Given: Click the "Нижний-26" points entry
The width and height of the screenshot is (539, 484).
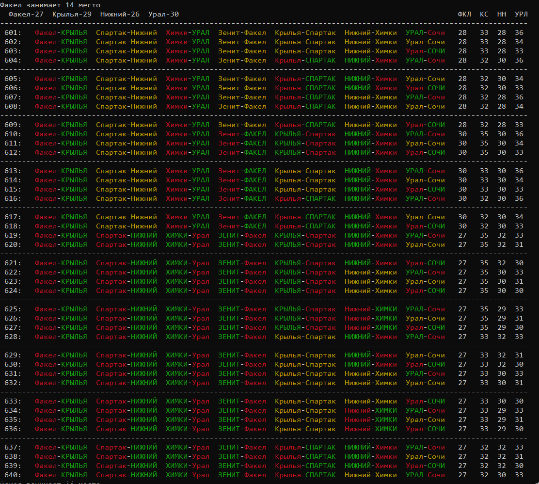Looking at the screenshot, I should click(120, 15).
